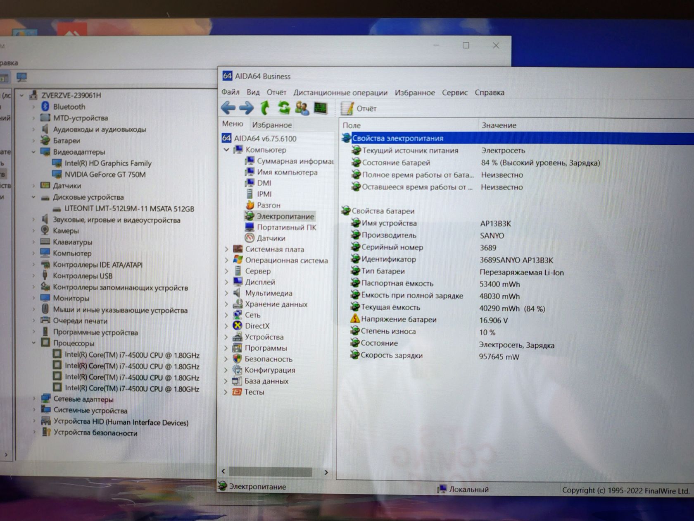
Task: Click the AIDA64 sidebar horizontal scrollbar left arrow
Action: click(223, 471)
